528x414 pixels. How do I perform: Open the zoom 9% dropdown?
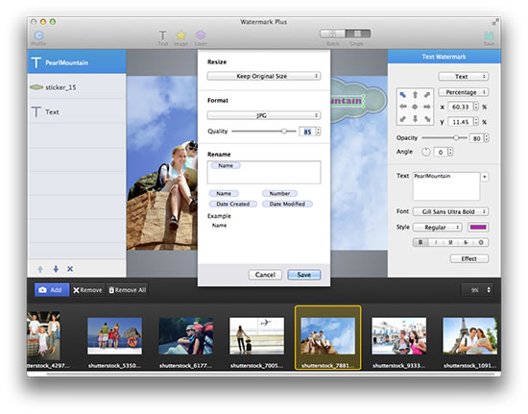pos(477,290)
